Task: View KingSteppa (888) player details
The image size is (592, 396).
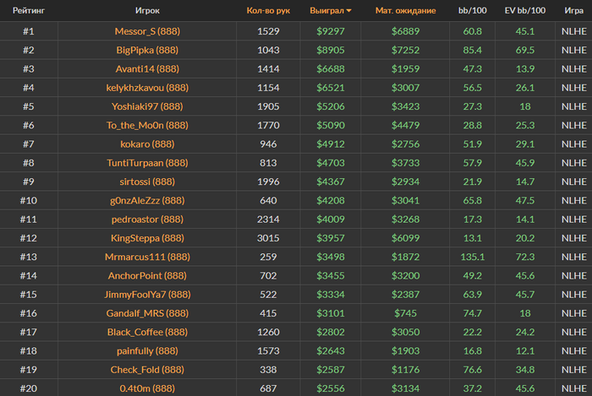Action: [x=147, y=238]
